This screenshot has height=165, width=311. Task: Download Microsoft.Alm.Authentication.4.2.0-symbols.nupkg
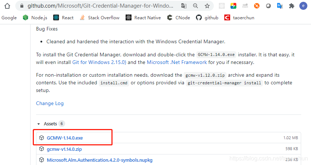pyautogui.click(x=99, y=160)
